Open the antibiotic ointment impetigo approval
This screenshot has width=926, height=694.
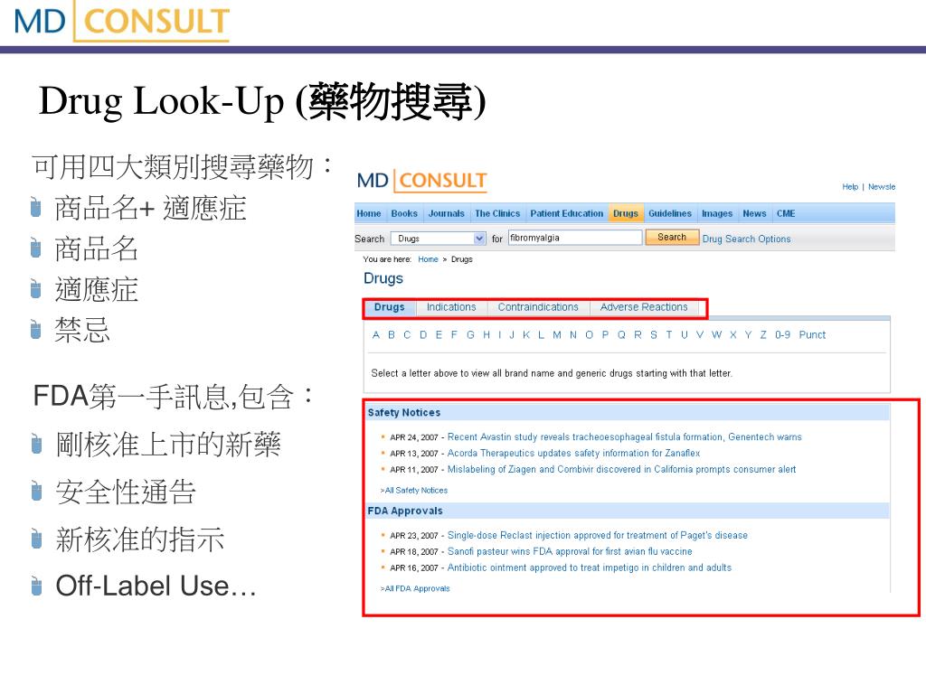point(589,567)
